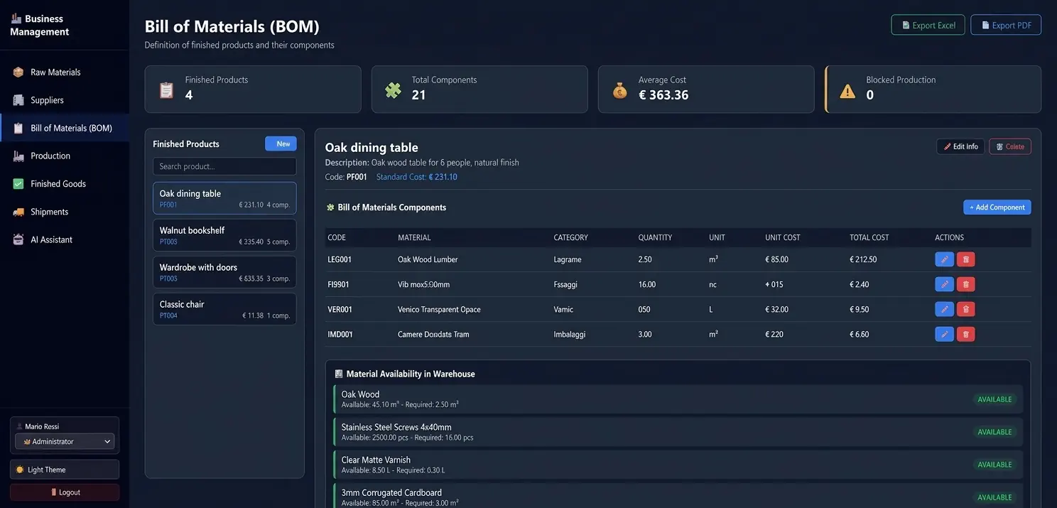Create a New finished product
The image size is (1057, 508).
point(281,144)
